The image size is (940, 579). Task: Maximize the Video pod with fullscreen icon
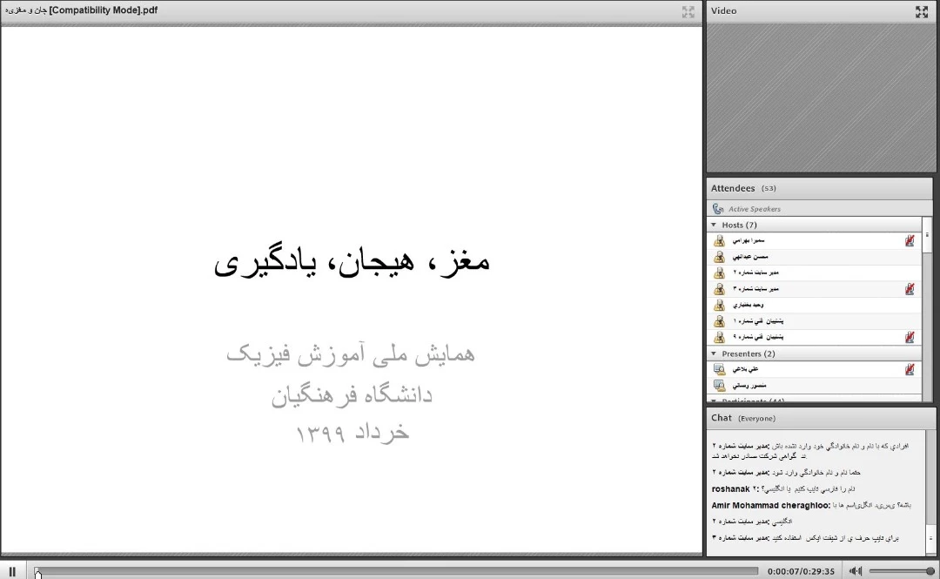[922, 11]
